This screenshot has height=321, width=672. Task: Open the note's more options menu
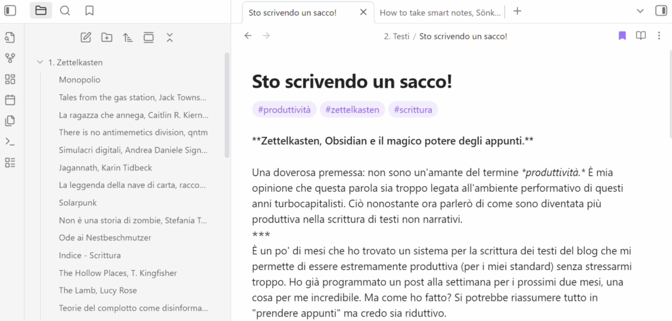659,36
